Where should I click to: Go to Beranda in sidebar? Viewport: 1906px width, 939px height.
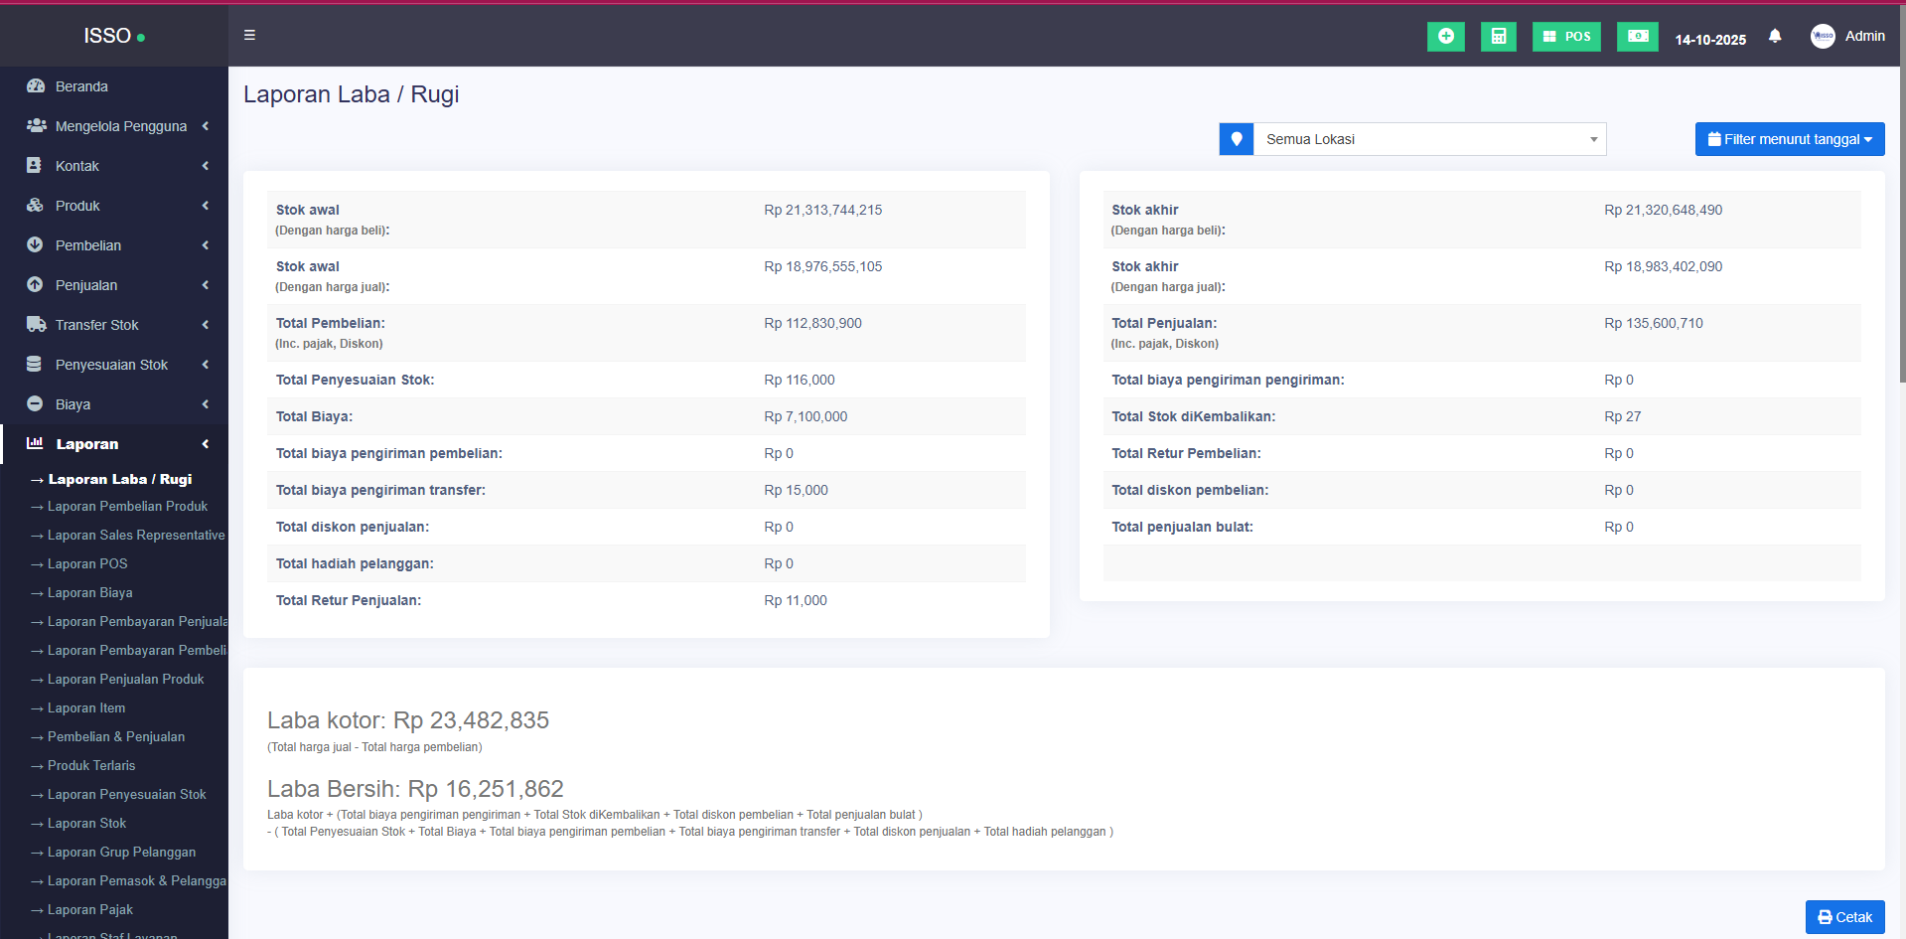pos(81,86)
